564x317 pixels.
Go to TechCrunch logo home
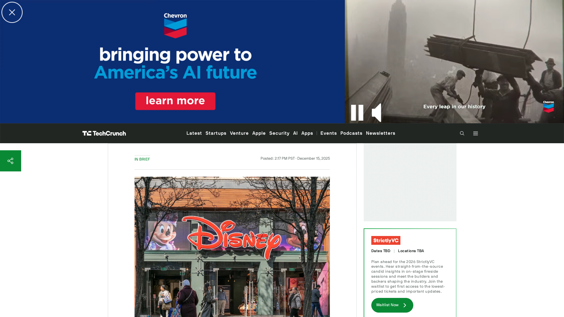tap(104, 133)
